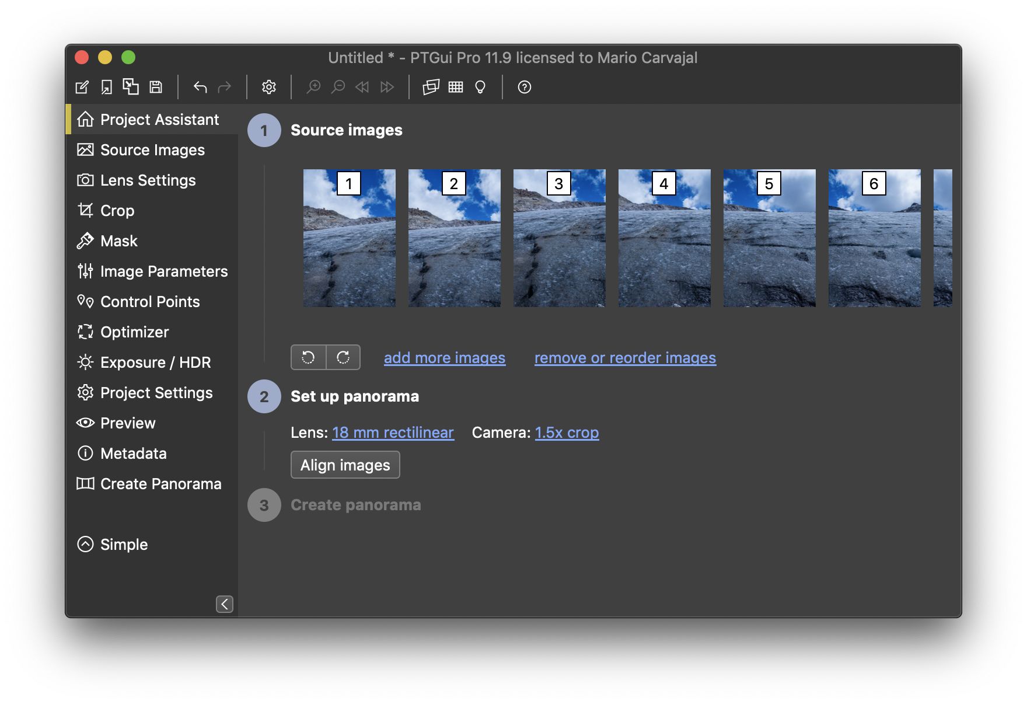Click remove or reorder images link
1027x704 pixels.
(x=625, y=358)
